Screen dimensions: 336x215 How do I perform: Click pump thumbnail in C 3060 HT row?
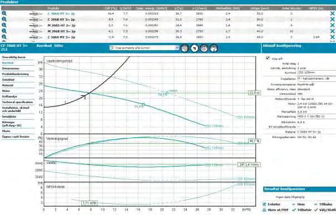(36, 14)
